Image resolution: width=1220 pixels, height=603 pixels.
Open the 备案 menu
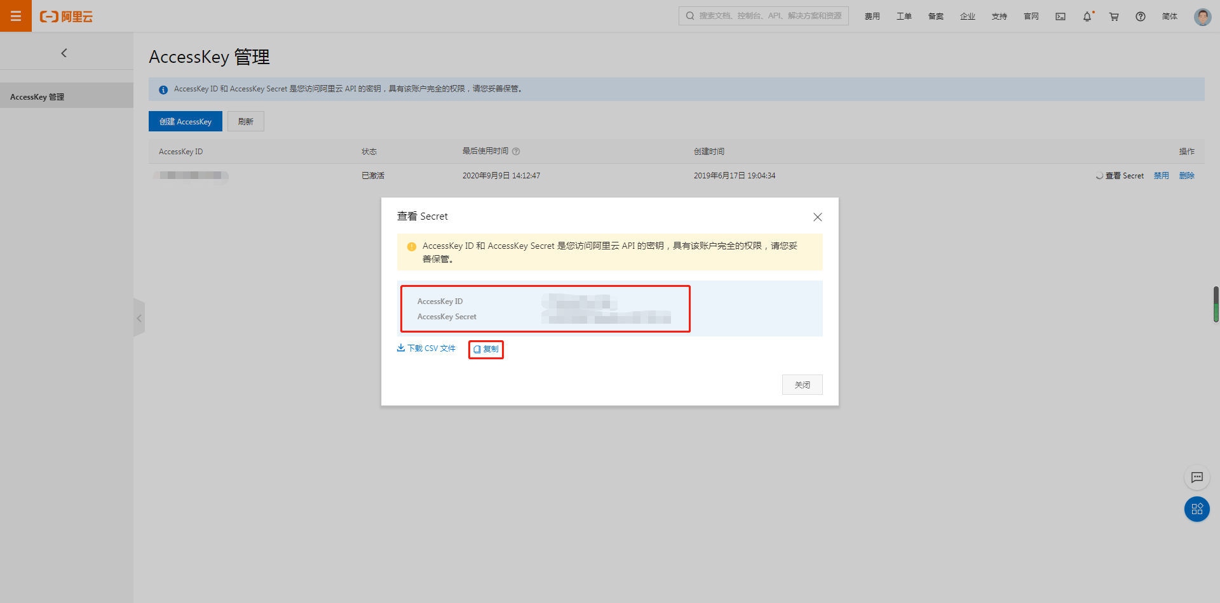936,17
